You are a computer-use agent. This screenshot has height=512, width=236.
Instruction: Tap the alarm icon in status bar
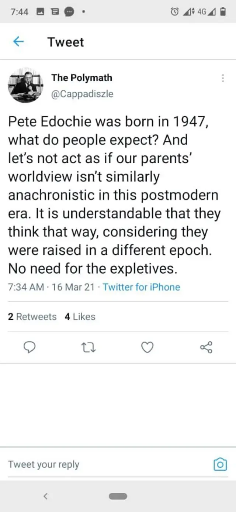[x=174, y=12]
